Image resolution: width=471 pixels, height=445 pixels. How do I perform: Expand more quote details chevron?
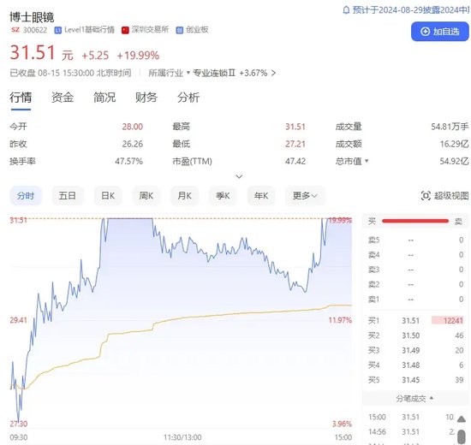click(x=239, y=176)
